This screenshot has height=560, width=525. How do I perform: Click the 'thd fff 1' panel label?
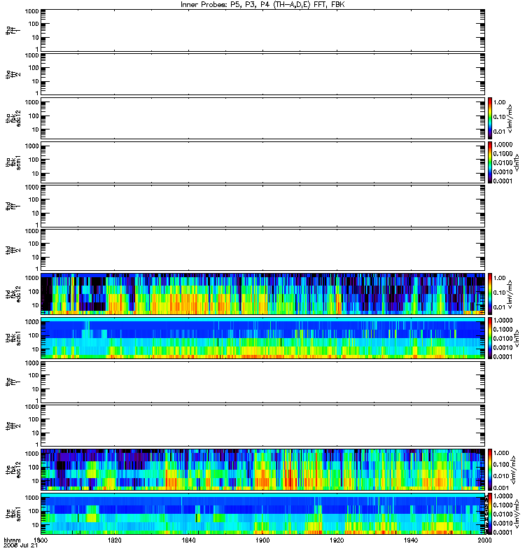point(13,206)
